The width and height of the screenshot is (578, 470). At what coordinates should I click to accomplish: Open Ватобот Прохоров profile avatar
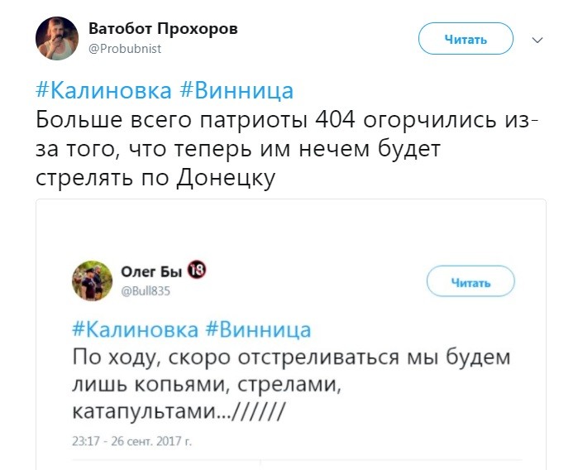pyautogui.click(x=57, y=38)
